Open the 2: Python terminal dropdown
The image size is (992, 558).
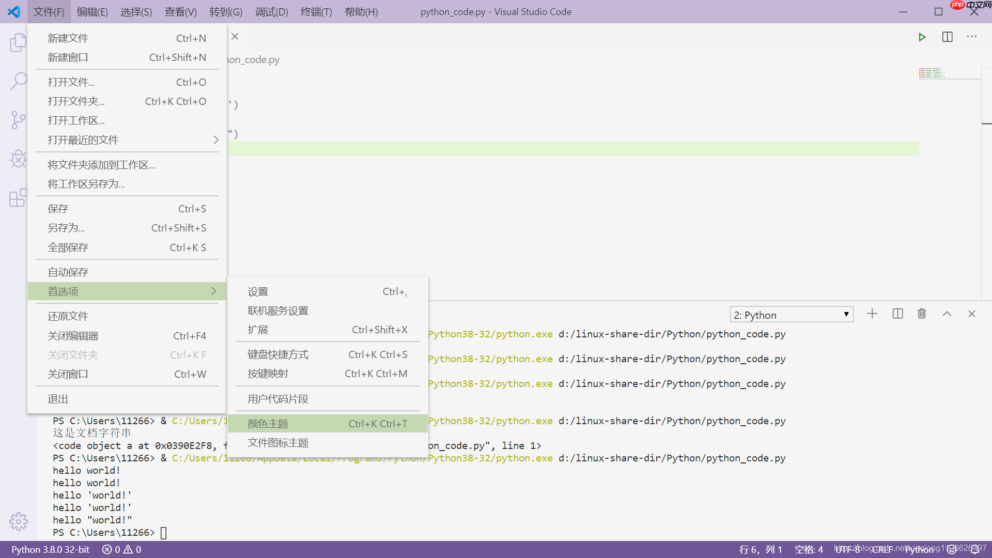[x=791, y=314]
